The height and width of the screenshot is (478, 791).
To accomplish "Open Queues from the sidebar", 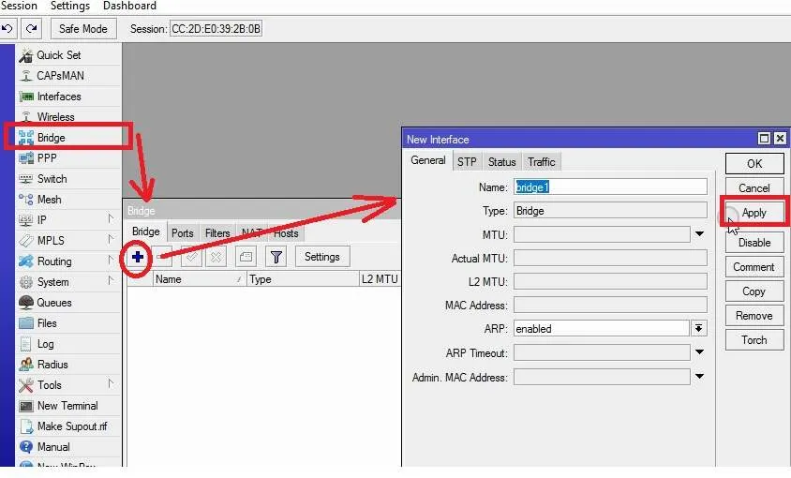I will pyautogui.click(x=53, y=303).
